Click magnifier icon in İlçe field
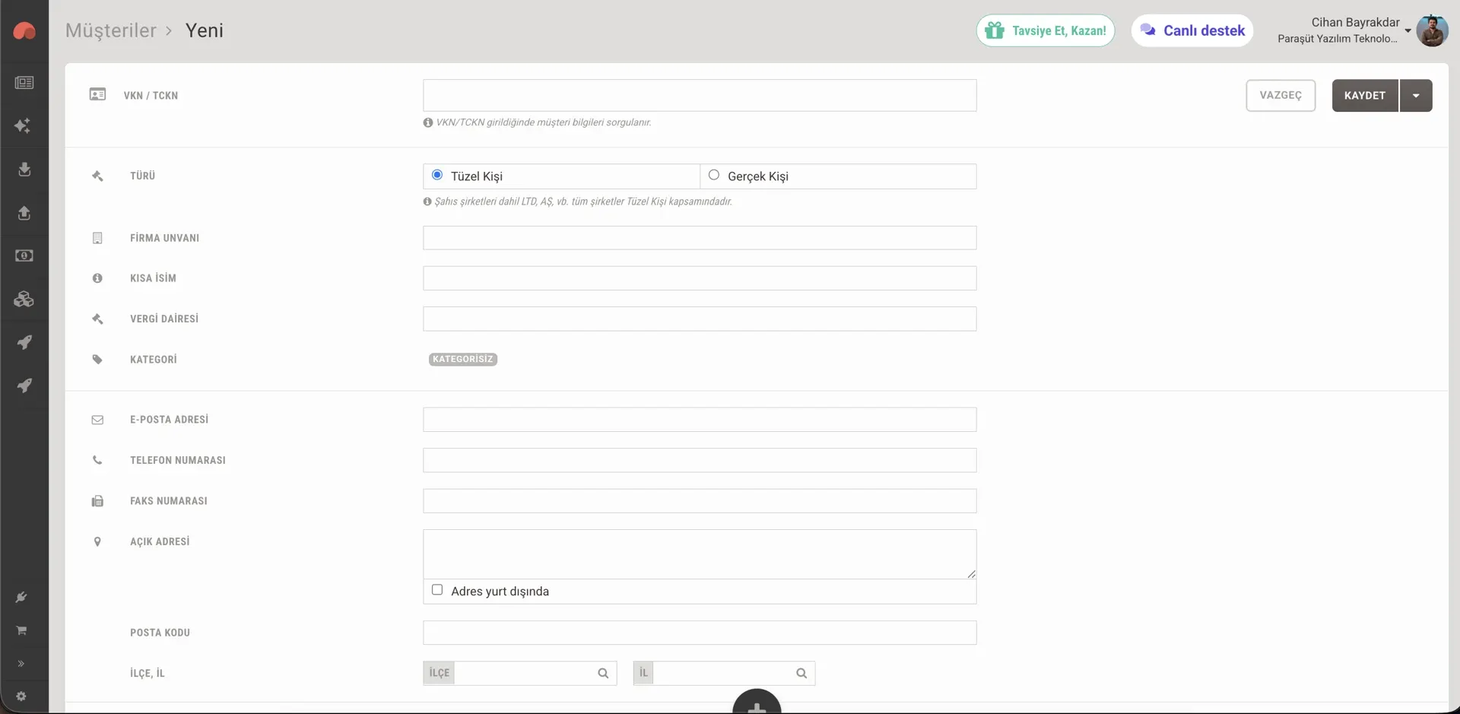This screenshot has height=714, width=1460. tap(603, 673)
